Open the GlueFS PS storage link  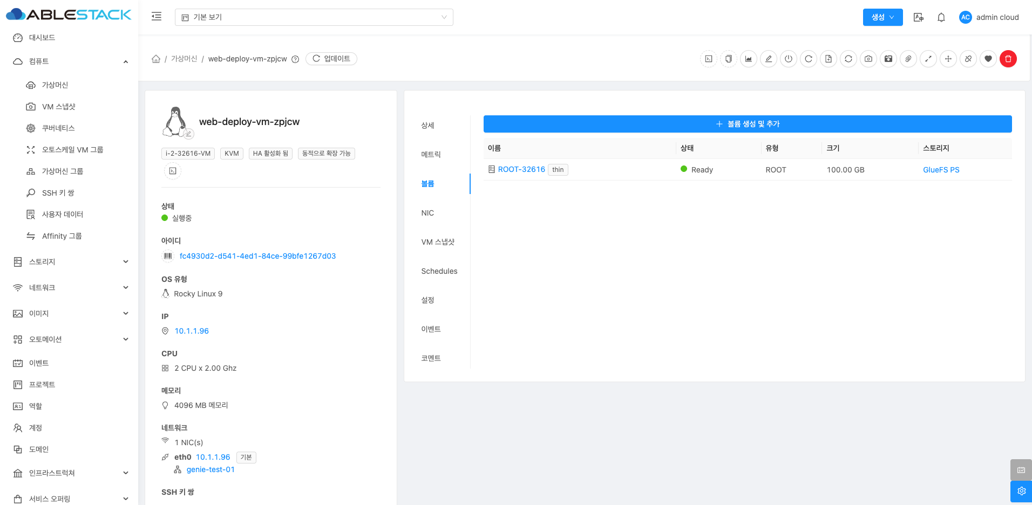tap(941, 170)
